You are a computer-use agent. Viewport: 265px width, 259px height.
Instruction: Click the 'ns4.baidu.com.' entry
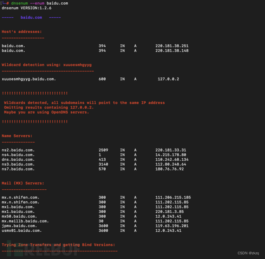coord(18,155)
